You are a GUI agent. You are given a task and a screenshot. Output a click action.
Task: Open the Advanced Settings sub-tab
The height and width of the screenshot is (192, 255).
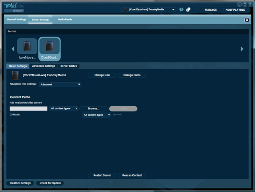(x=43, y=66)
